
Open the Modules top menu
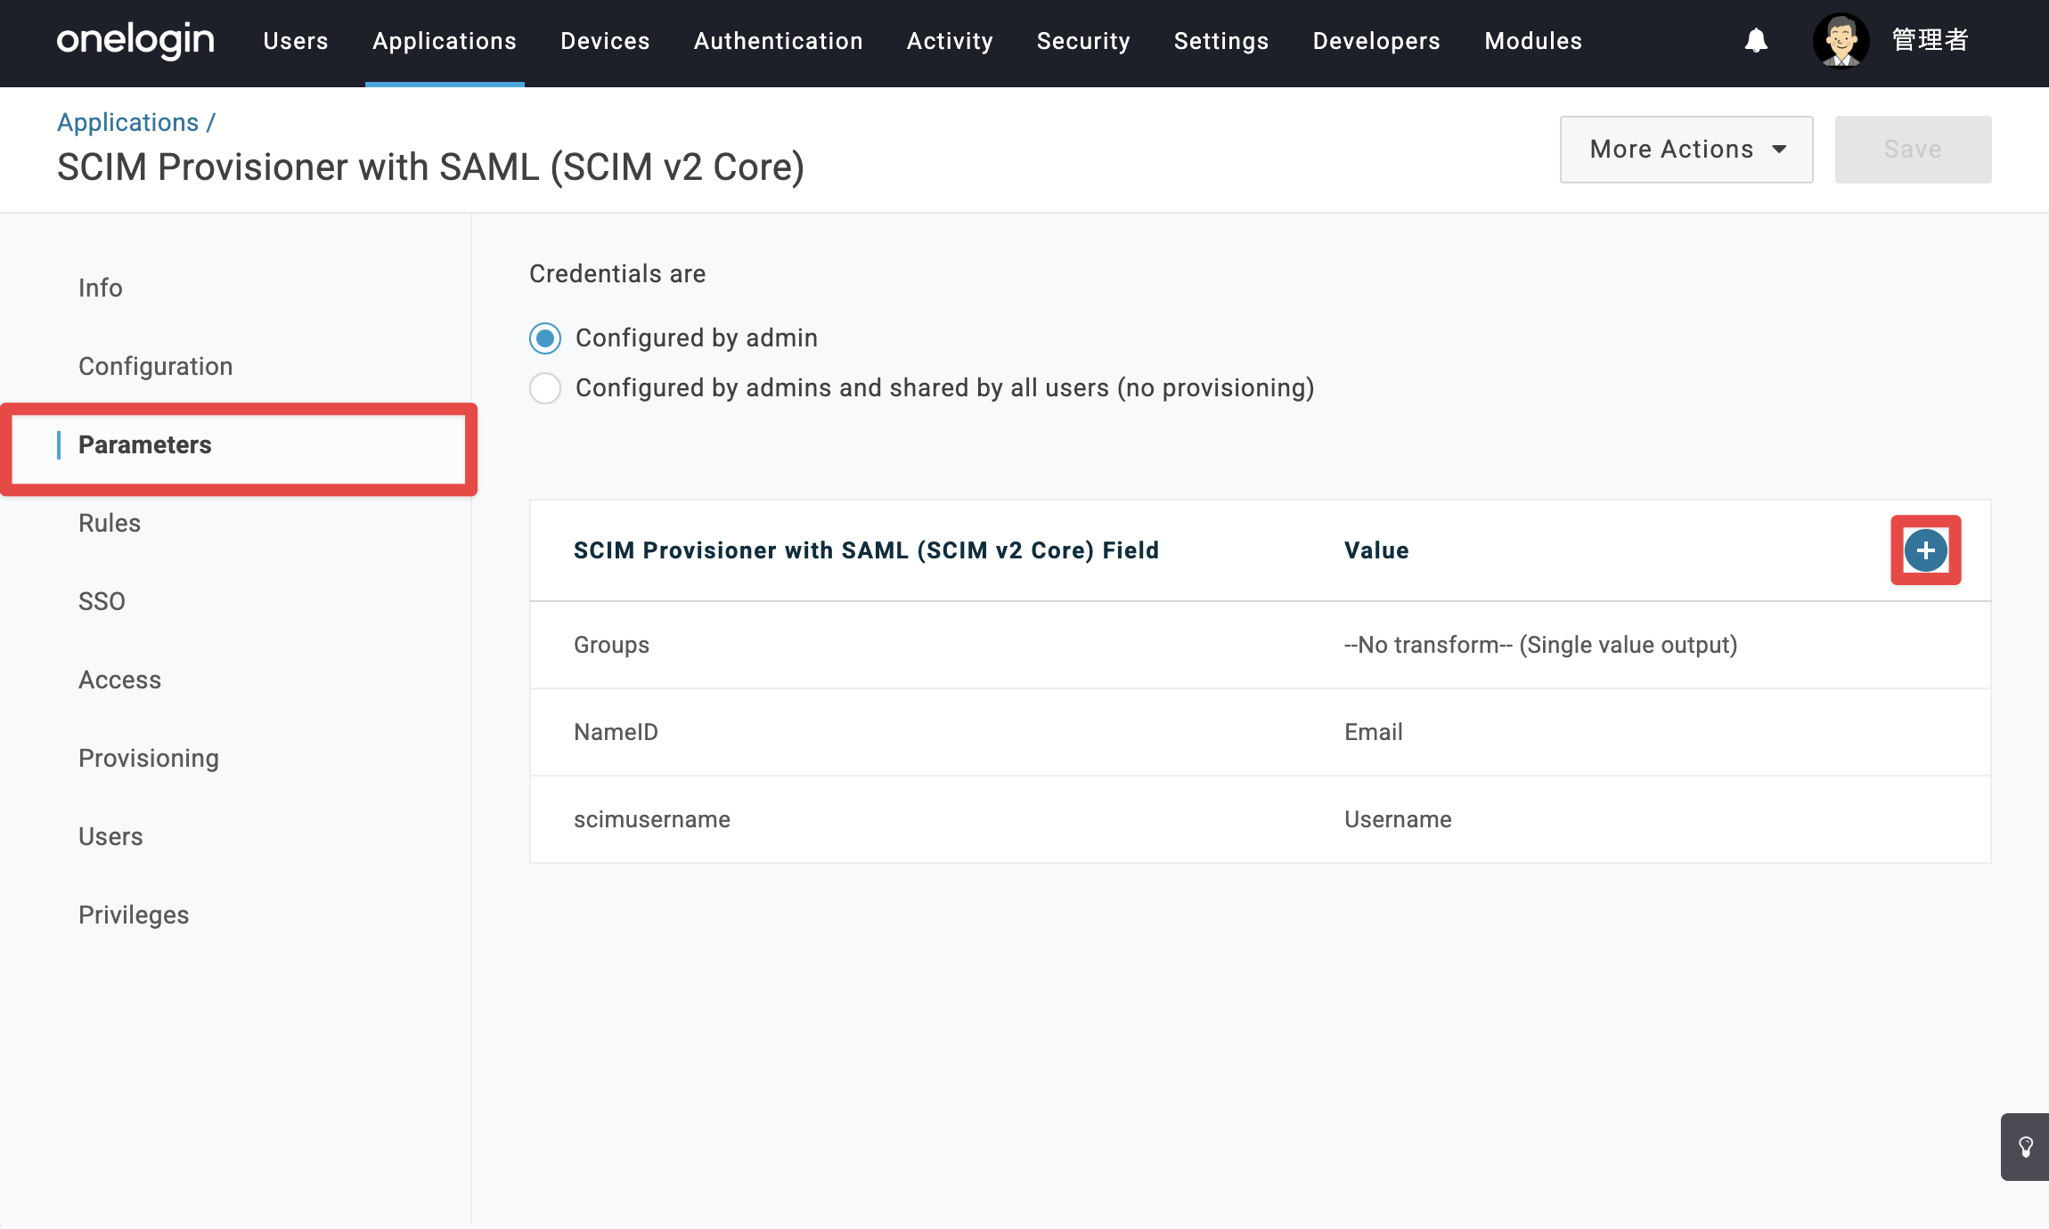tap(1533, 41)
